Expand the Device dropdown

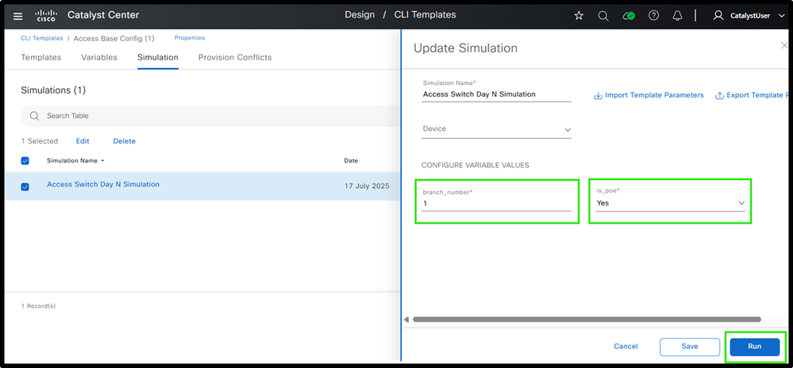(x=496, y=129)
